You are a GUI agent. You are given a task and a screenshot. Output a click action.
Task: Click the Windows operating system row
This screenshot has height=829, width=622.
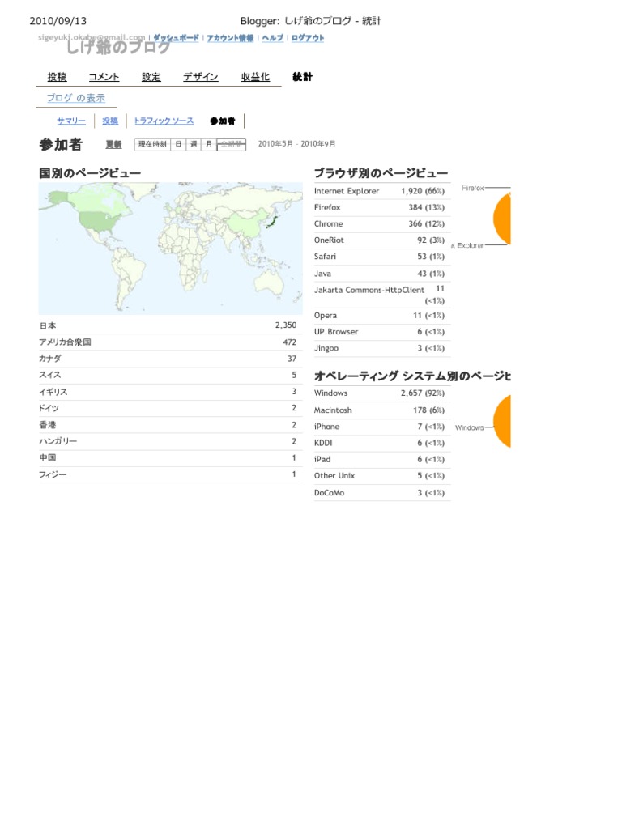[382, 393]
